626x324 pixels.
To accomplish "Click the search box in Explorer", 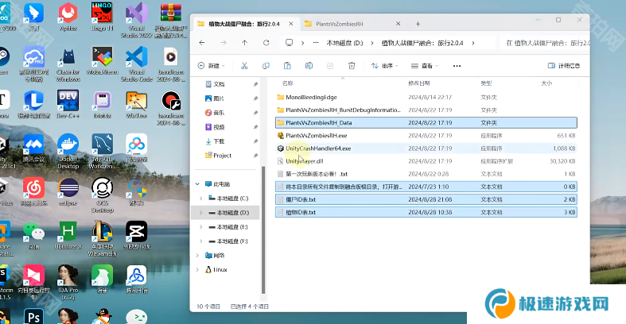I will [545, 43].
